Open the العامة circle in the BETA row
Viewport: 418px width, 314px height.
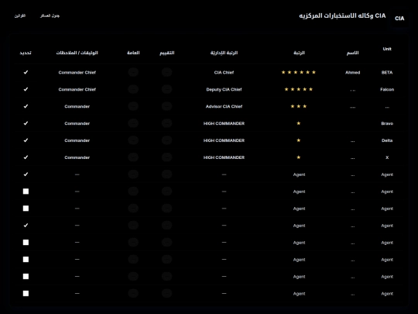(x=133, y=72)
